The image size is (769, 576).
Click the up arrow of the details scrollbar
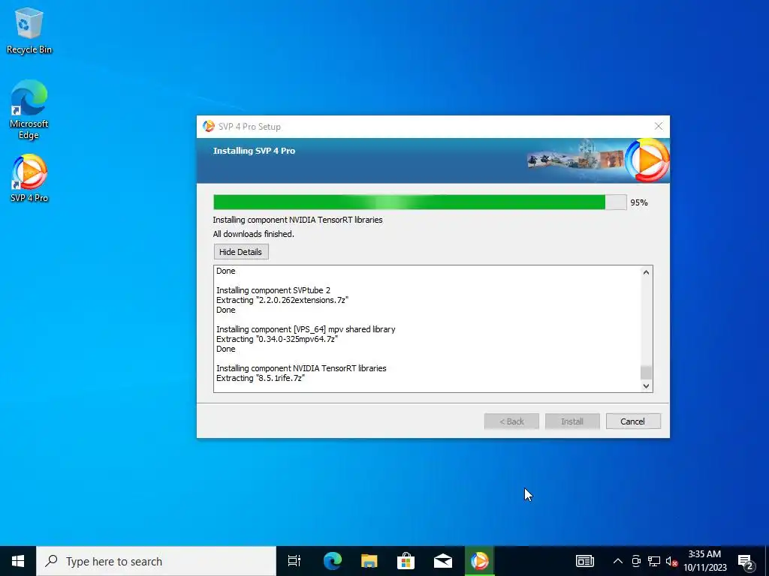click(646, 272)
